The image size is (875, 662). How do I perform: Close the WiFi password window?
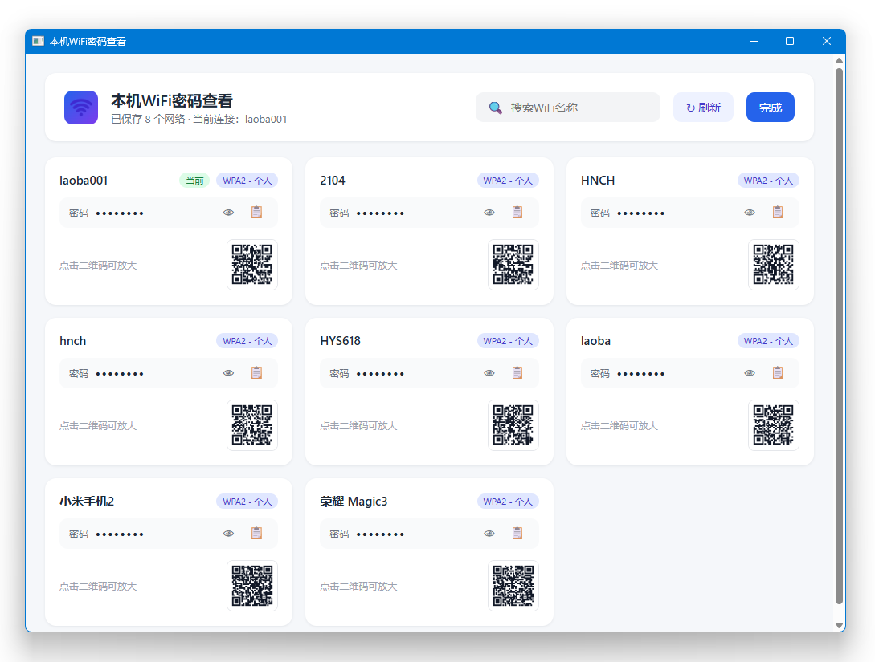pos(827,41)
